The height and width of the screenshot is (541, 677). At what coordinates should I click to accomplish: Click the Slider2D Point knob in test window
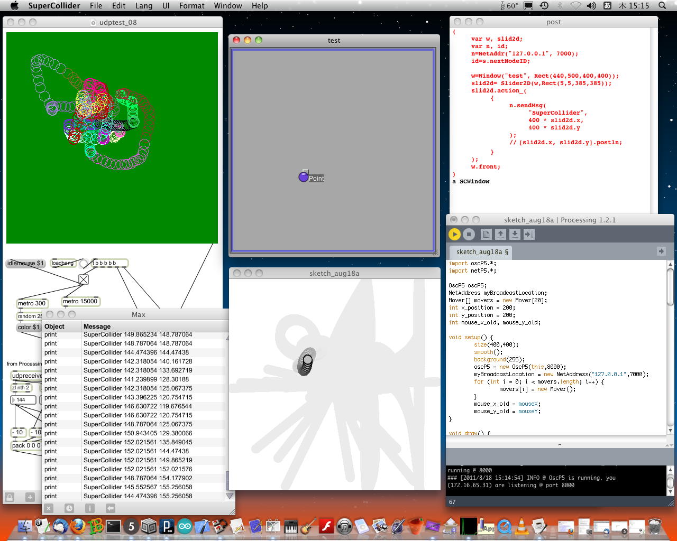(x=304, y=178)
